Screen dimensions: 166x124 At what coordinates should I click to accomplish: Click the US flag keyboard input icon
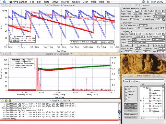click(108, 2)
